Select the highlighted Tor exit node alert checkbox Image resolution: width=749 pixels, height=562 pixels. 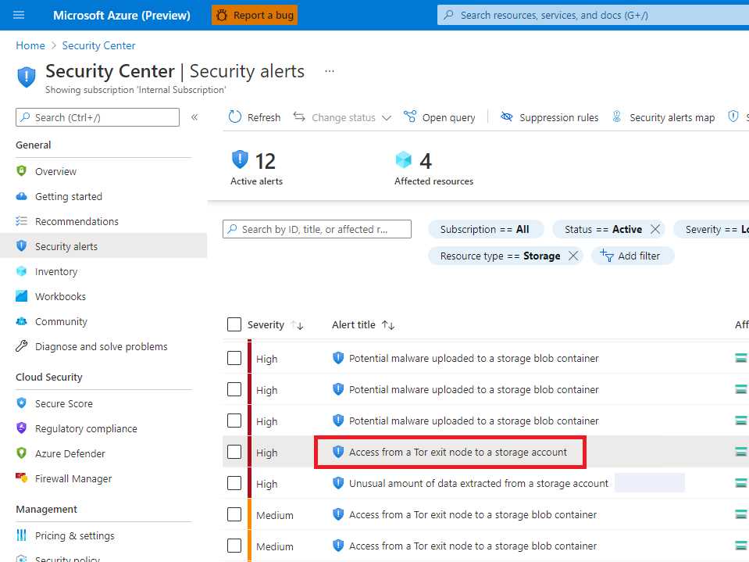pyautogui.click(x=234, y=452)
